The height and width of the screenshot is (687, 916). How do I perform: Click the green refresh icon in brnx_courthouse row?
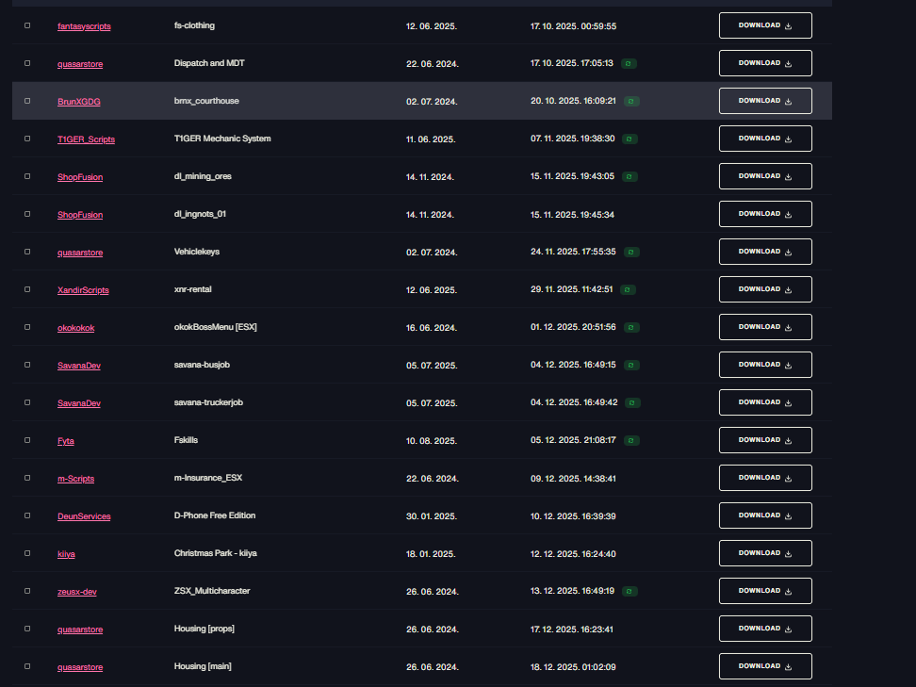(x=630, y=102)
